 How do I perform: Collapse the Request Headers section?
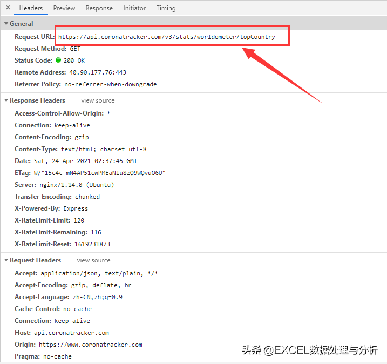[6, 260]
